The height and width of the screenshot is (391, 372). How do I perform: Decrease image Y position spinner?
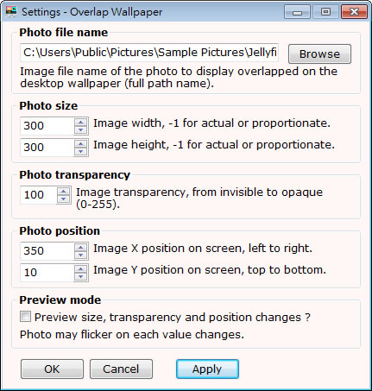pos(80,276)
